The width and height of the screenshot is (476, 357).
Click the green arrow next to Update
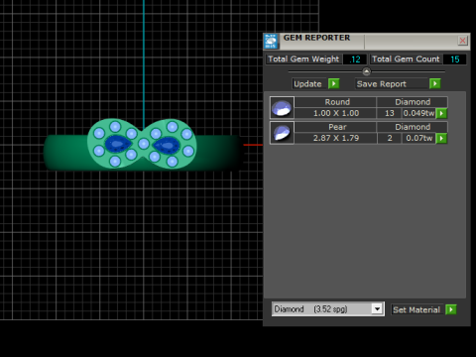click(334, 83)
